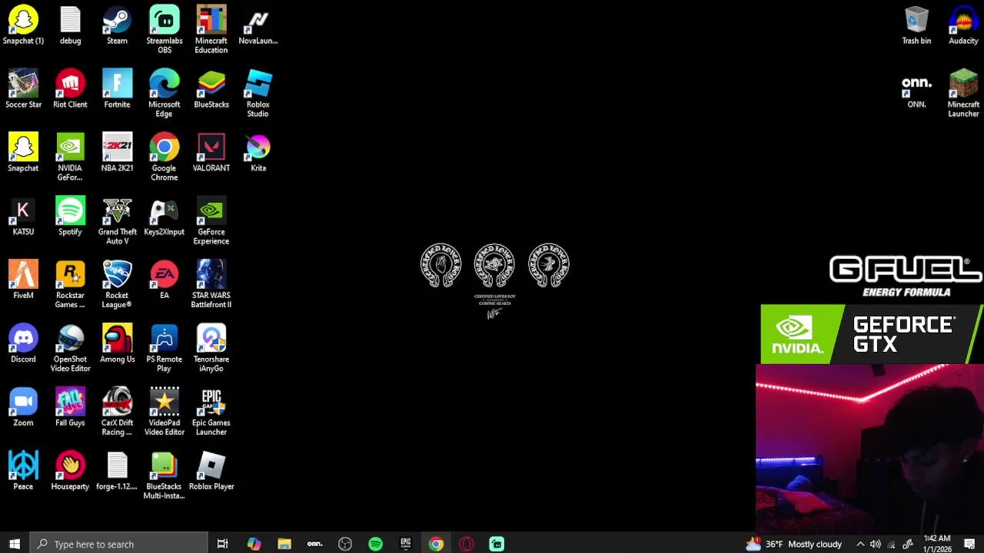984x553 pixels.
Task: Open the Zoom desktop shortcut
Action: click(23, 408)
